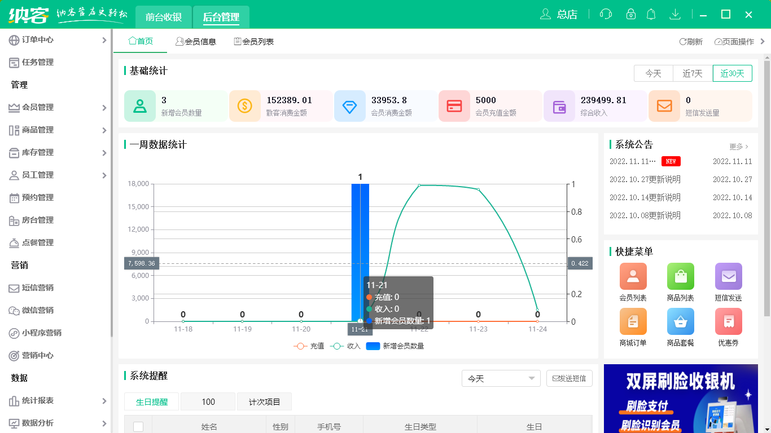Open the 今天 dropdown in 系统提醒
771x433 pixels.
(501, 378)
